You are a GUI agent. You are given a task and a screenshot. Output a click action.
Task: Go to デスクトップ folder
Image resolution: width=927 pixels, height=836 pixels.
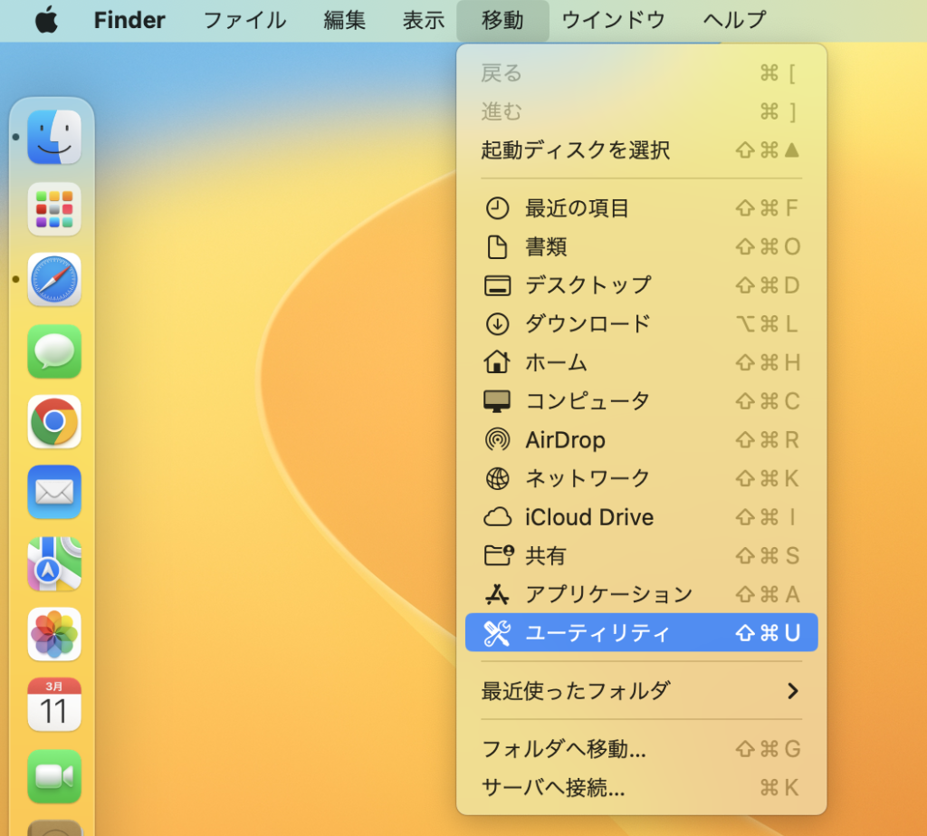pos(642,285)
